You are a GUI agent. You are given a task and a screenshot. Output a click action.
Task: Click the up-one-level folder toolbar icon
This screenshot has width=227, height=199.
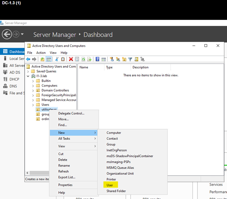[42, 59]
